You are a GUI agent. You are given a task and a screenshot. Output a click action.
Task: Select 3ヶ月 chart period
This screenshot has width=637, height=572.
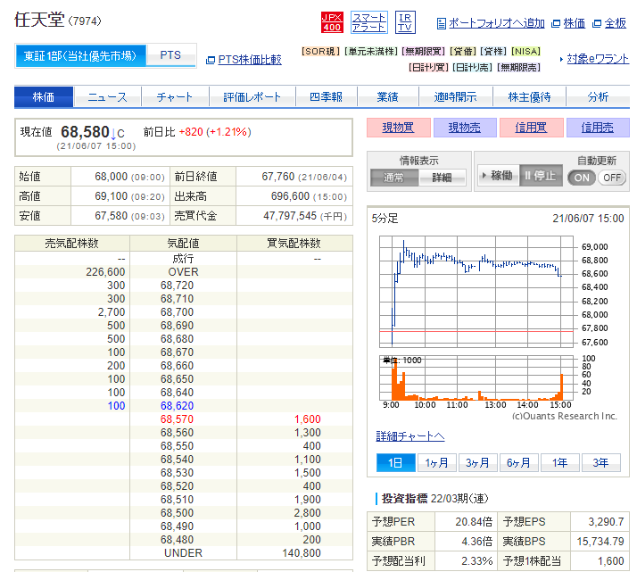478,463
